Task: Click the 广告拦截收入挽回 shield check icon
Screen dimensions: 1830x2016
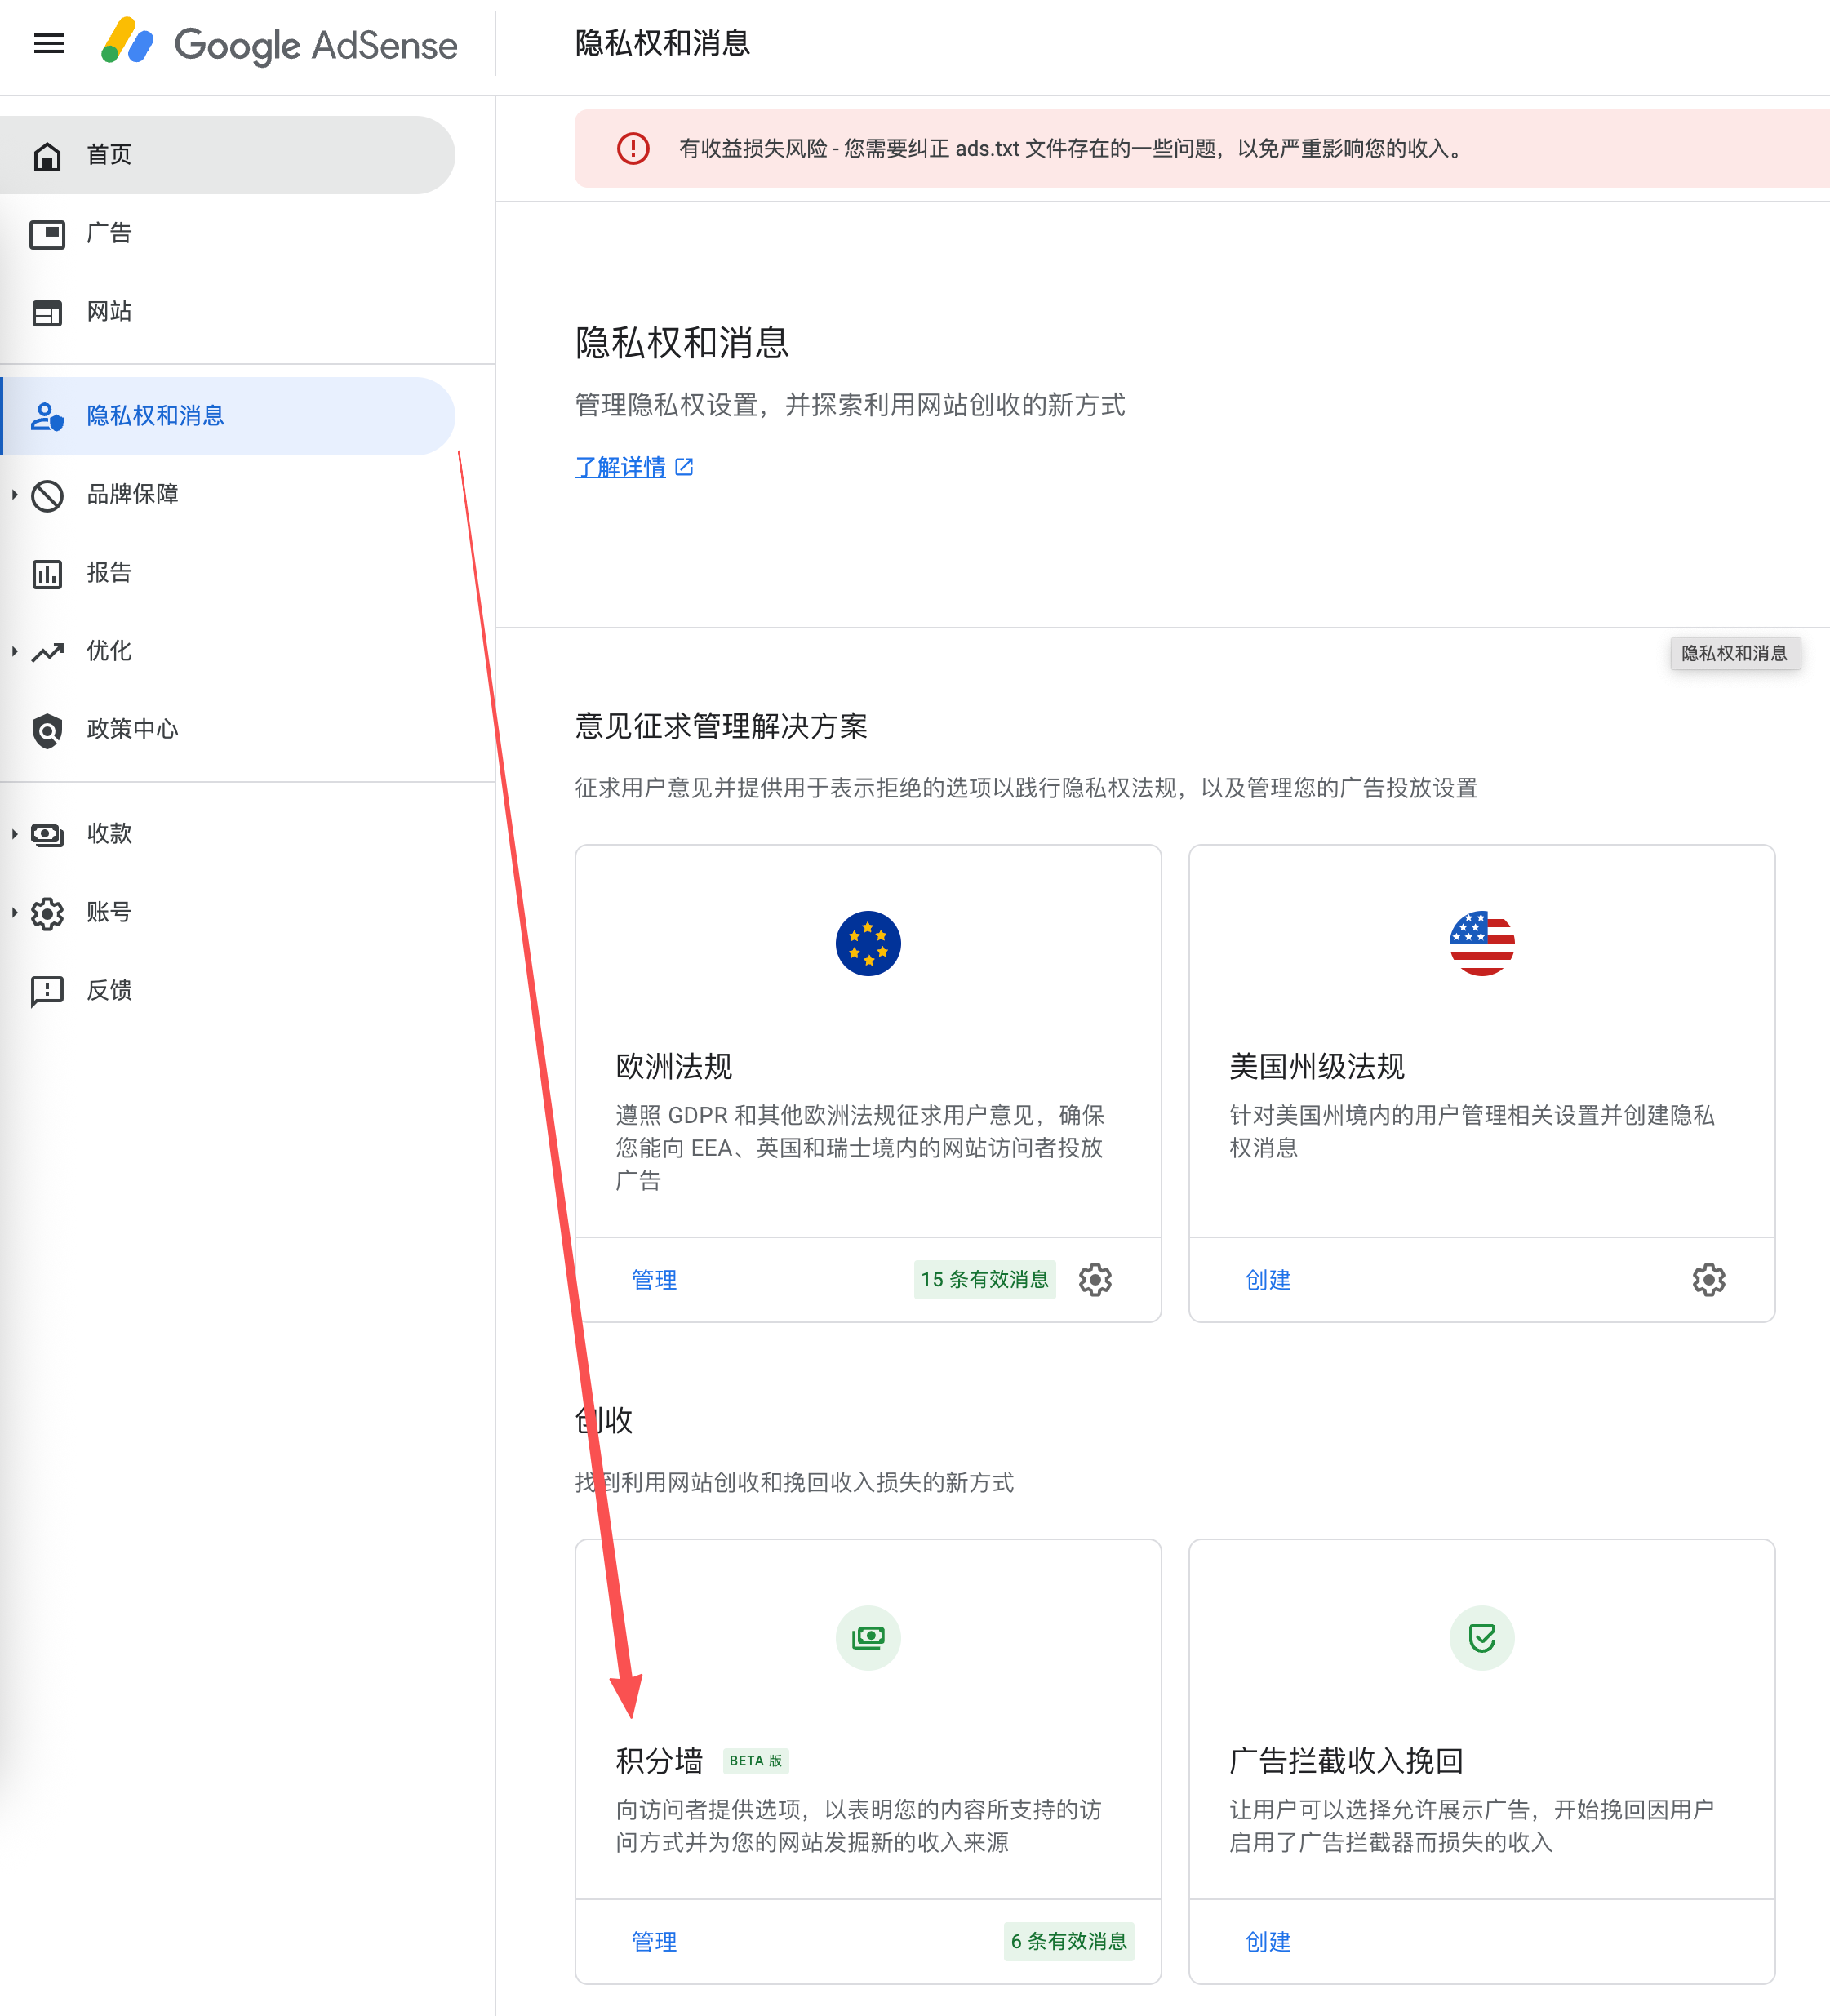Action: (1482, 1637)
